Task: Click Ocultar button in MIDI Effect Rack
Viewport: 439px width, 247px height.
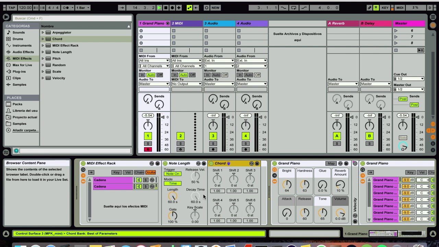Action: pyautogui.click(x=151, y=173)
